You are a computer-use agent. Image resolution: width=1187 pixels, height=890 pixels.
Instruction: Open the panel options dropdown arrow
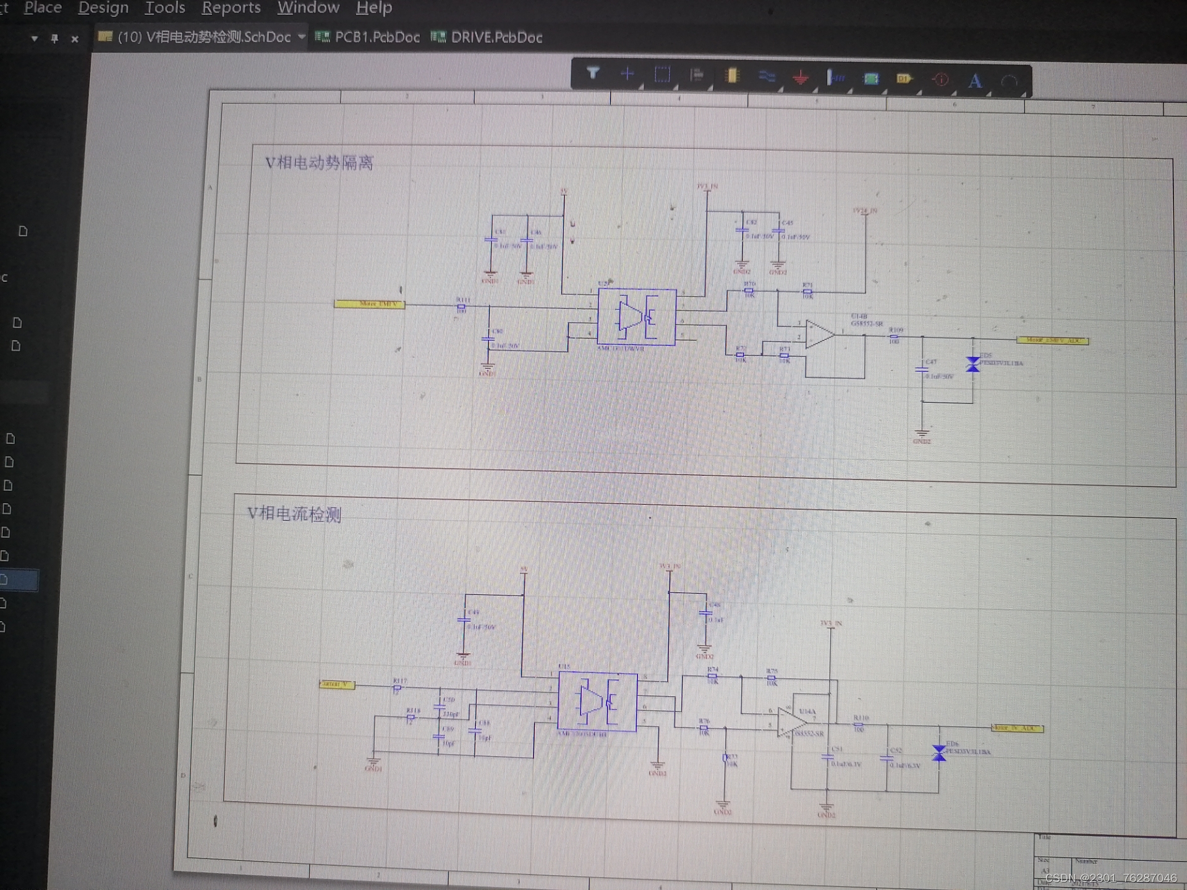(35, 39)
